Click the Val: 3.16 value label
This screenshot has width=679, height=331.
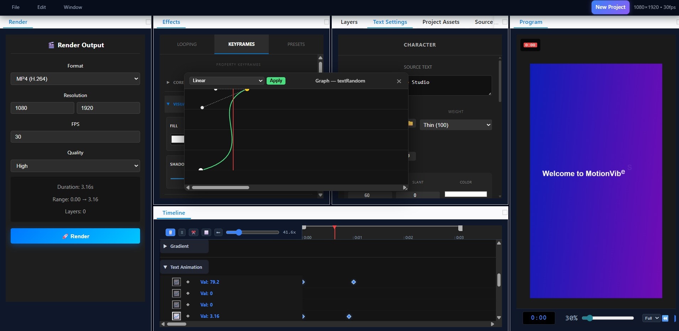[x=210, y=316]
